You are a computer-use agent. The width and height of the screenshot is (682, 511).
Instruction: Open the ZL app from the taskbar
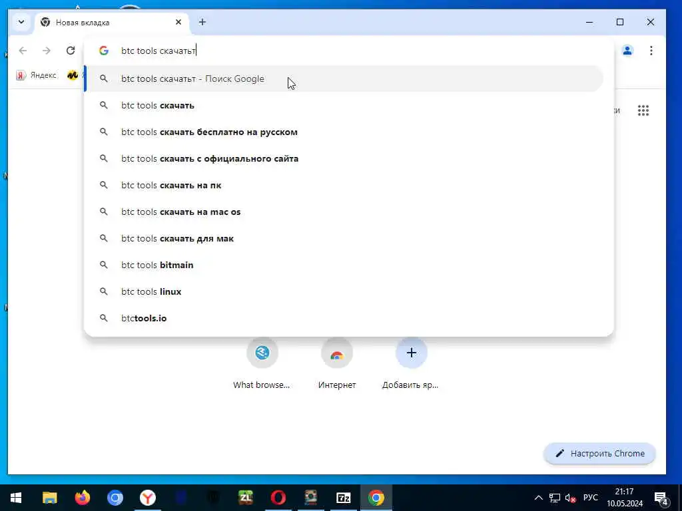[246, 498]
